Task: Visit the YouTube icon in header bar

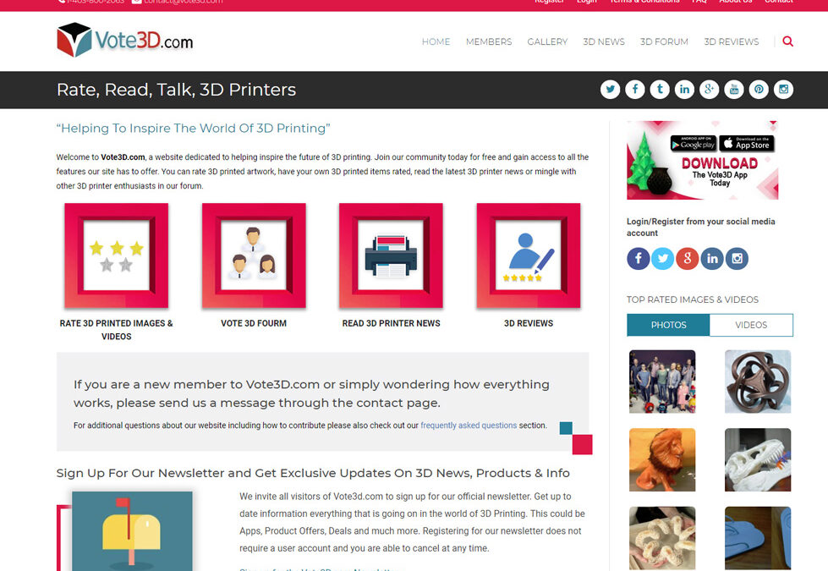Action: (x=733, y=90)
